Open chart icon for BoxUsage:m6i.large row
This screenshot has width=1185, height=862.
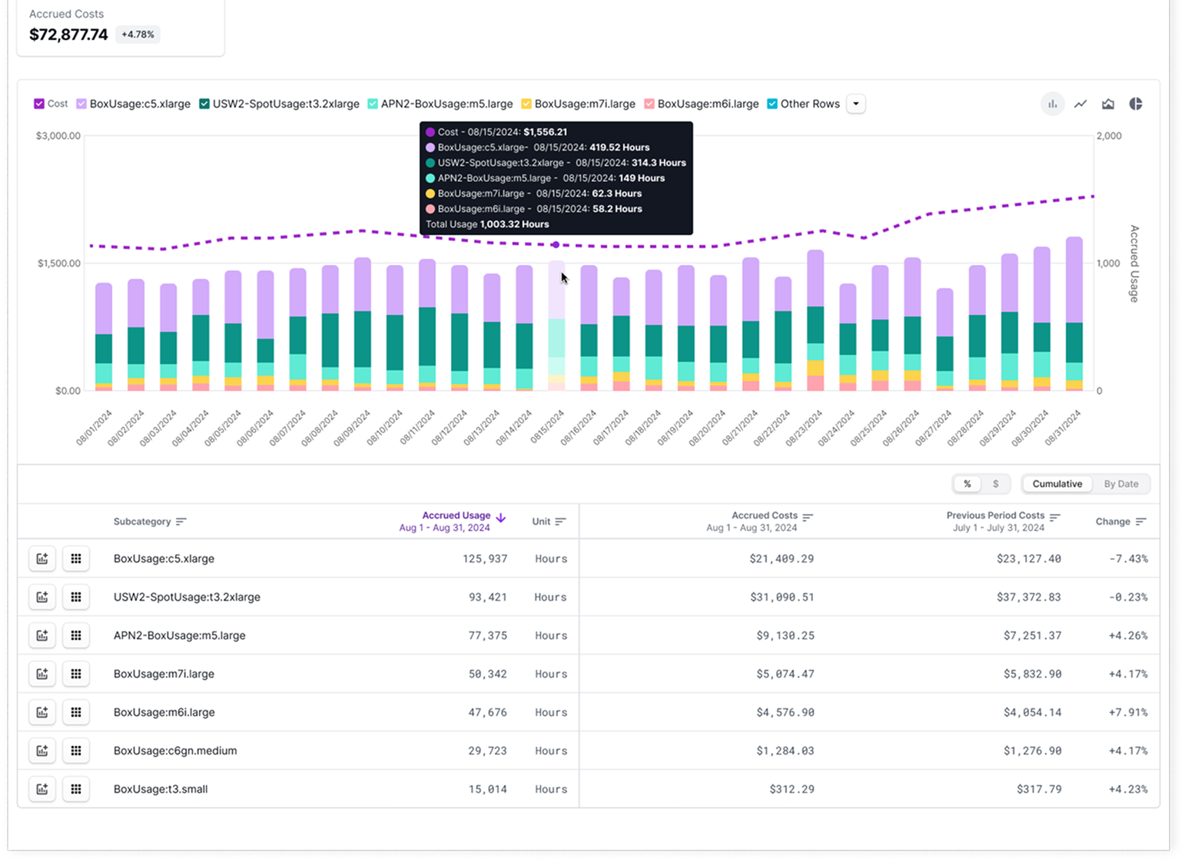tap(42, 712)
